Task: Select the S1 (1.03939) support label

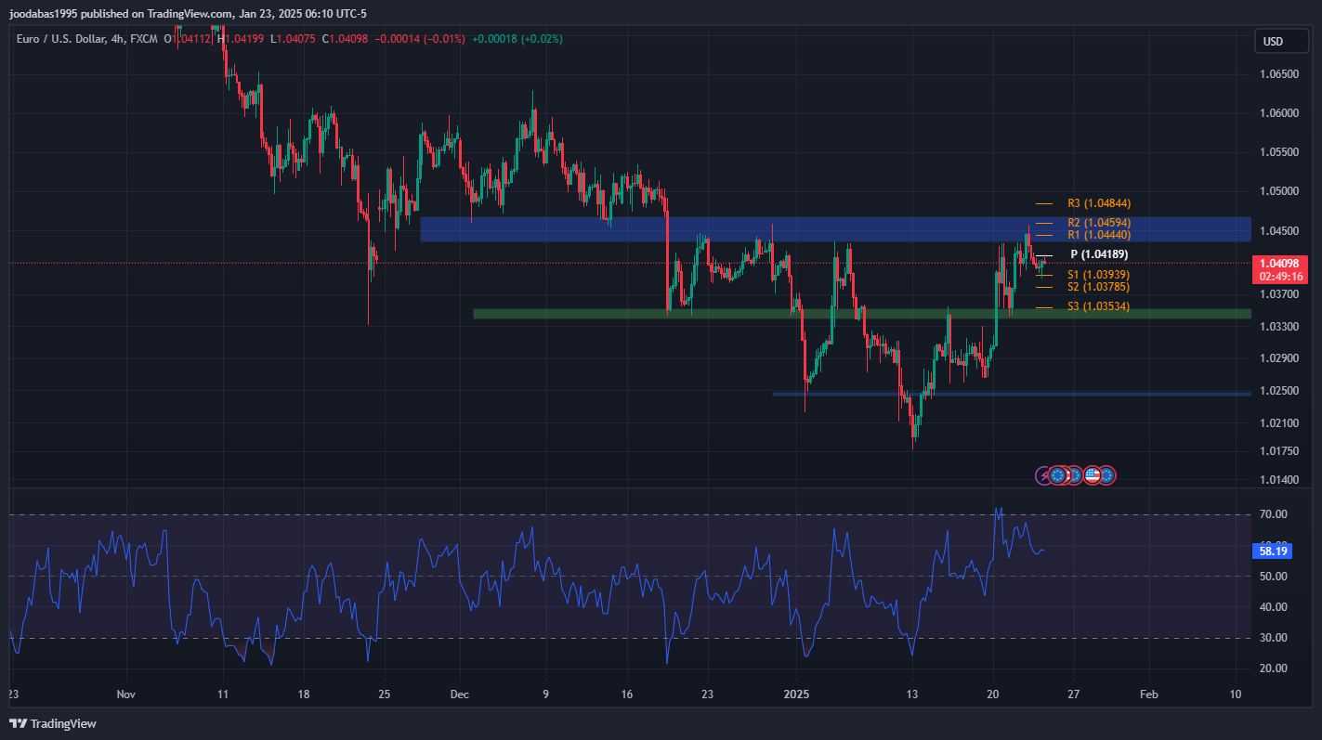Action: [x=1098, y=275]
